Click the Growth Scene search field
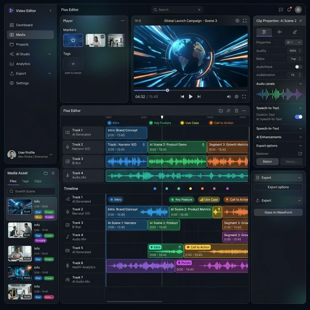310x310 pixels. (32, 191)
